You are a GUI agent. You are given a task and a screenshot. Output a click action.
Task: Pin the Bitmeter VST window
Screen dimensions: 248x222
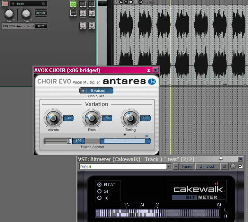221,159
